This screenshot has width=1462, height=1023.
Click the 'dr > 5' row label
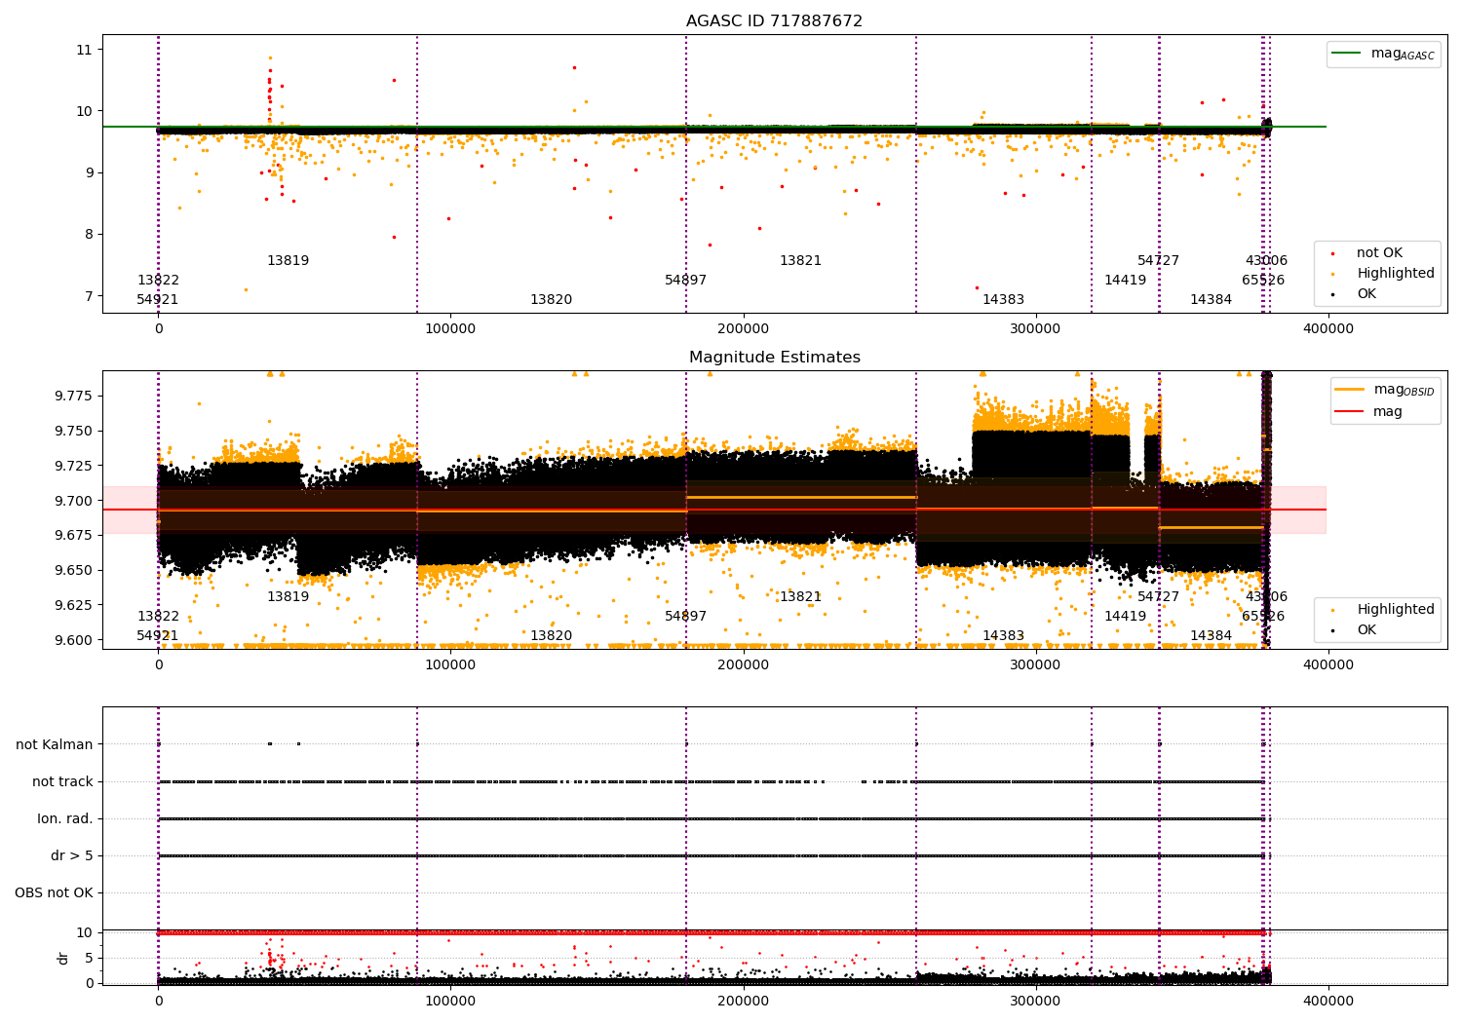(72, 855)
